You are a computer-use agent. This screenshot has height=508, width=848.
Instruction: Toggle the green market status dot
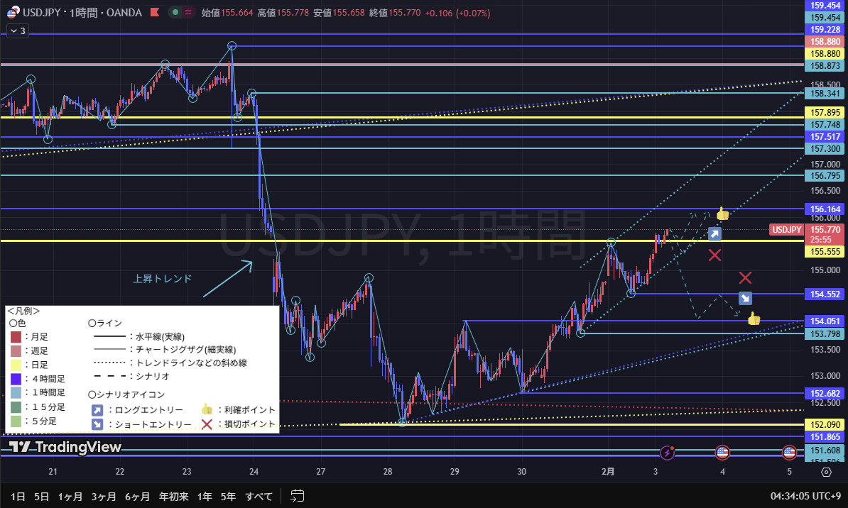pos(175,12)
